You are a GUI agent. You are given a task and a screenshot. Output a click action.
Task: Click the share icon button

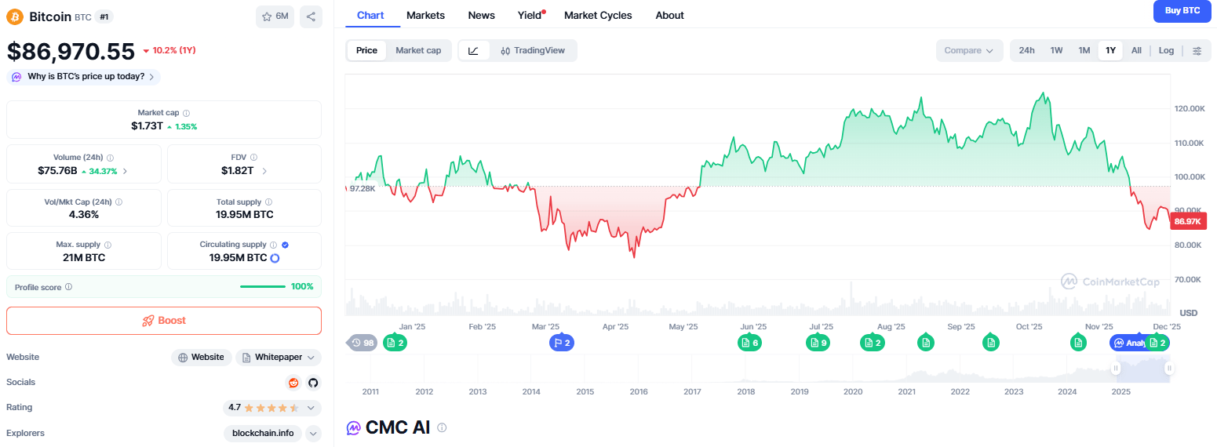coord(311,16)
